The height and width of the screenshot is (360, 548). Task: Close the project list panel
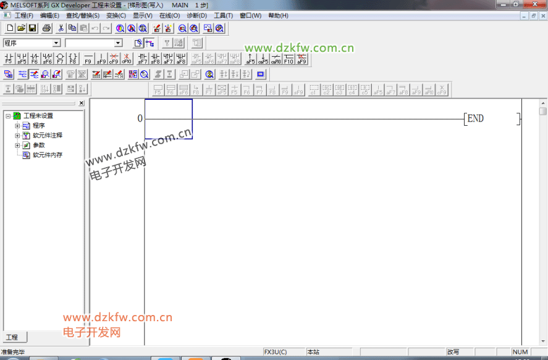click(82, 104)
